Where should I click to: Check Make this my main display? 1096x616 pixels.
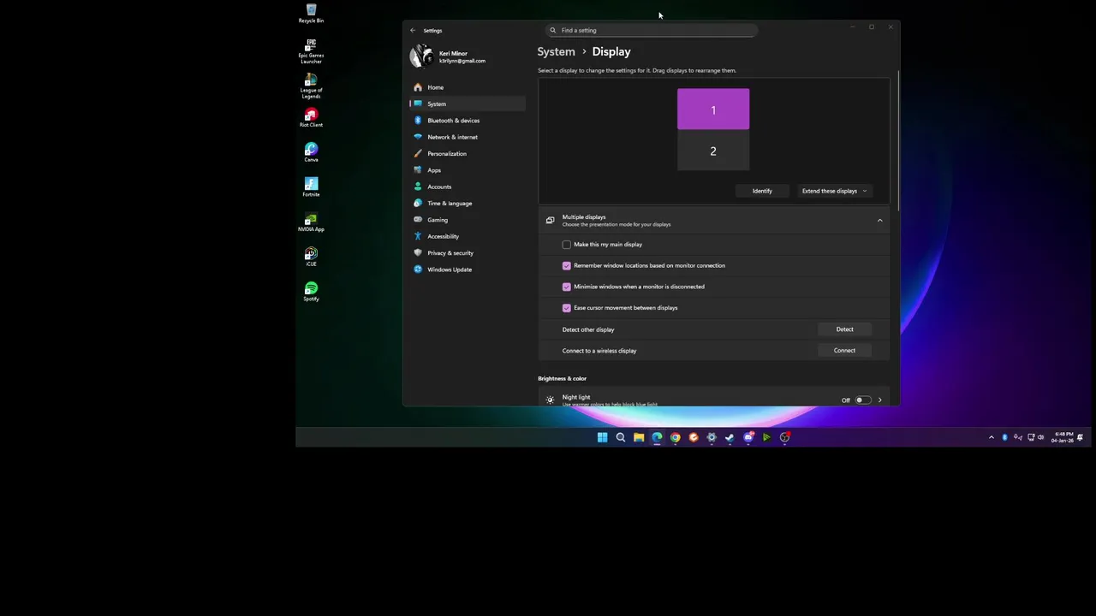tap(566, 245)
